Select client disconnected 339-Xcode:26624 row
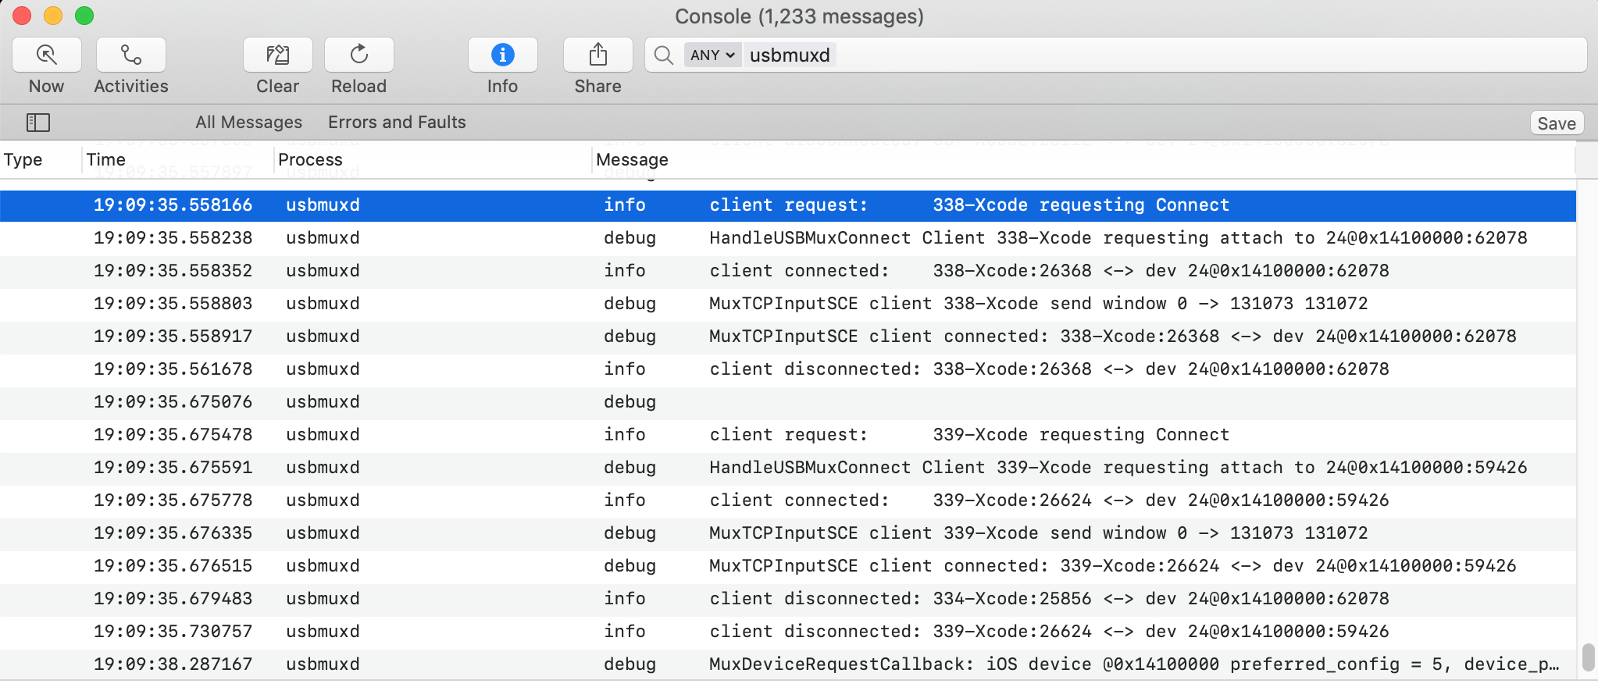The width and height of the screenshot is (1598, 691). tap(788, 632)
